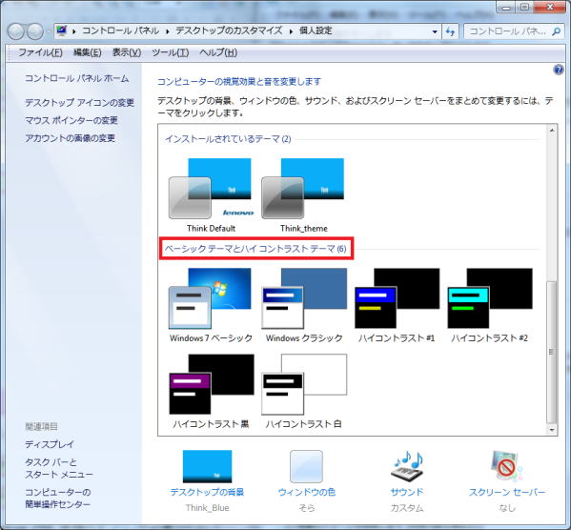Open ウィンドウの色 settings swatch
This screenshot has height=530, width=571.
[306, 467]
